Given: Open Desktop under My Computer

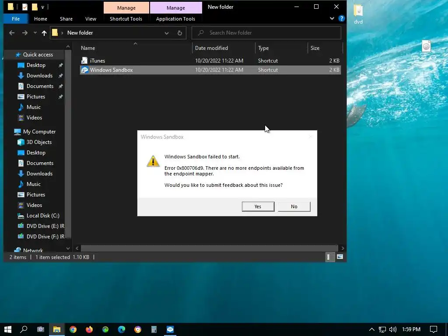Looking at the screenshot, I should 36,153.
